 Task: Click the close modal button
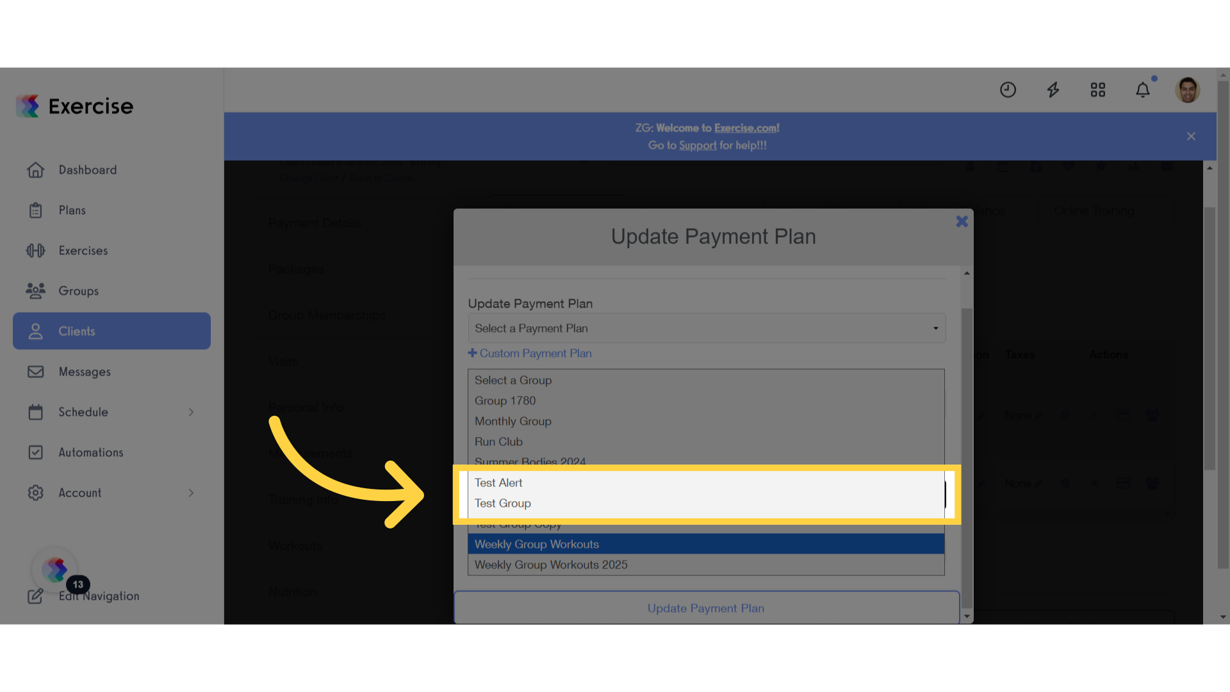[962, 221]
